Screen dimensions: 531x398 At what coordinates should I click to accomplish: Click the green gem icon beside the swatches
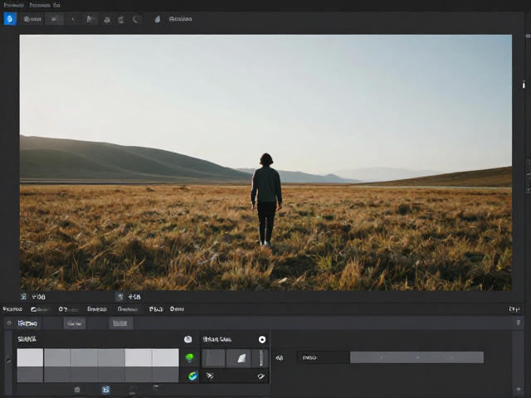(x=190, y=357)
